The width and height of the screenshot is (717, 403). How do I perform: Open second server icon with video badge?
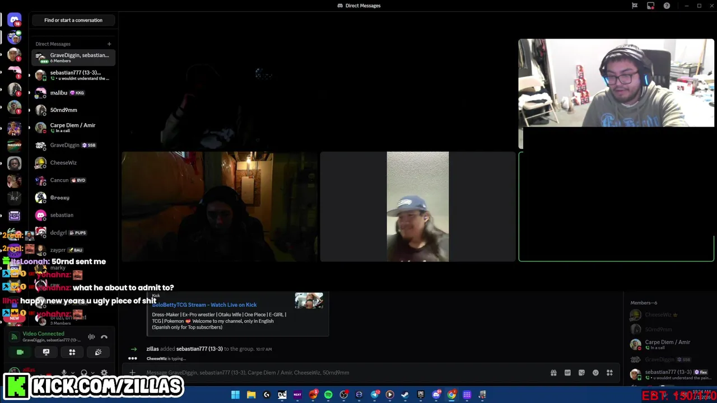[15, 38]
